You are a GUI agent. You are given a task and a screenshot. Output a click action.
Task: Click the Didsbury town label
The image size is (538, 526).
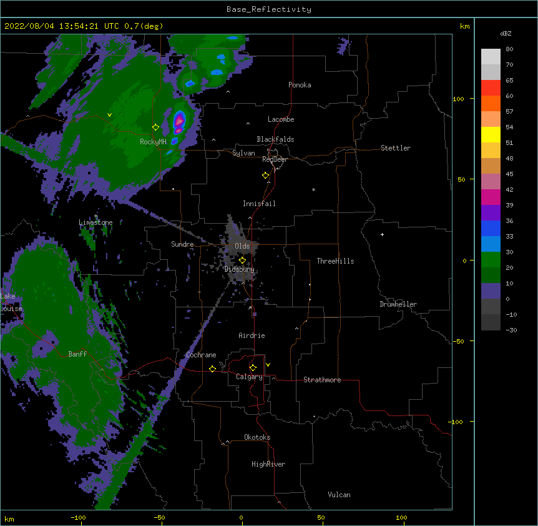[239, 269]
